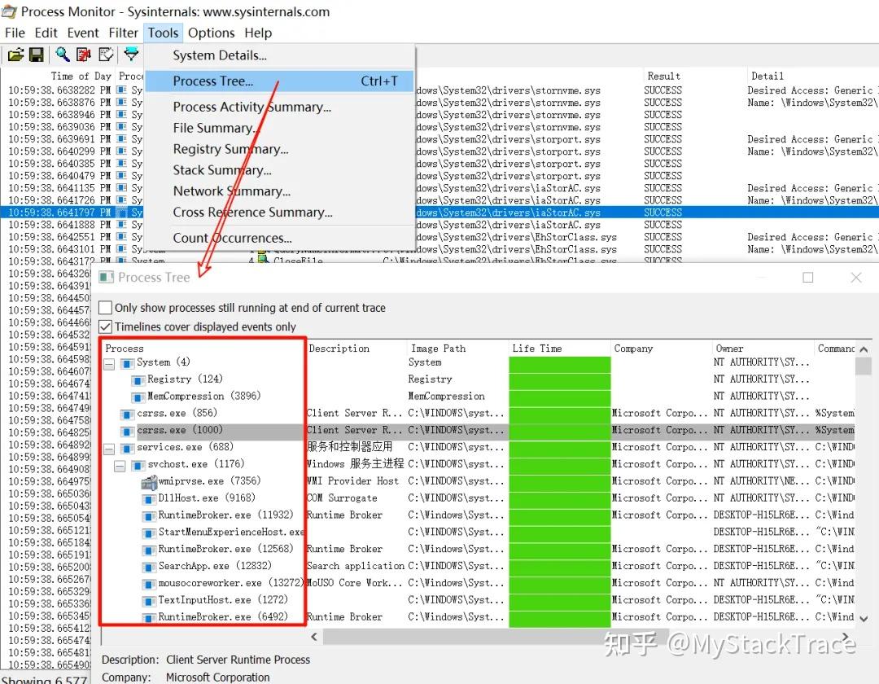
Task: Click the SearchApp.exe (12832) process icon
Action: click(149, 568)
